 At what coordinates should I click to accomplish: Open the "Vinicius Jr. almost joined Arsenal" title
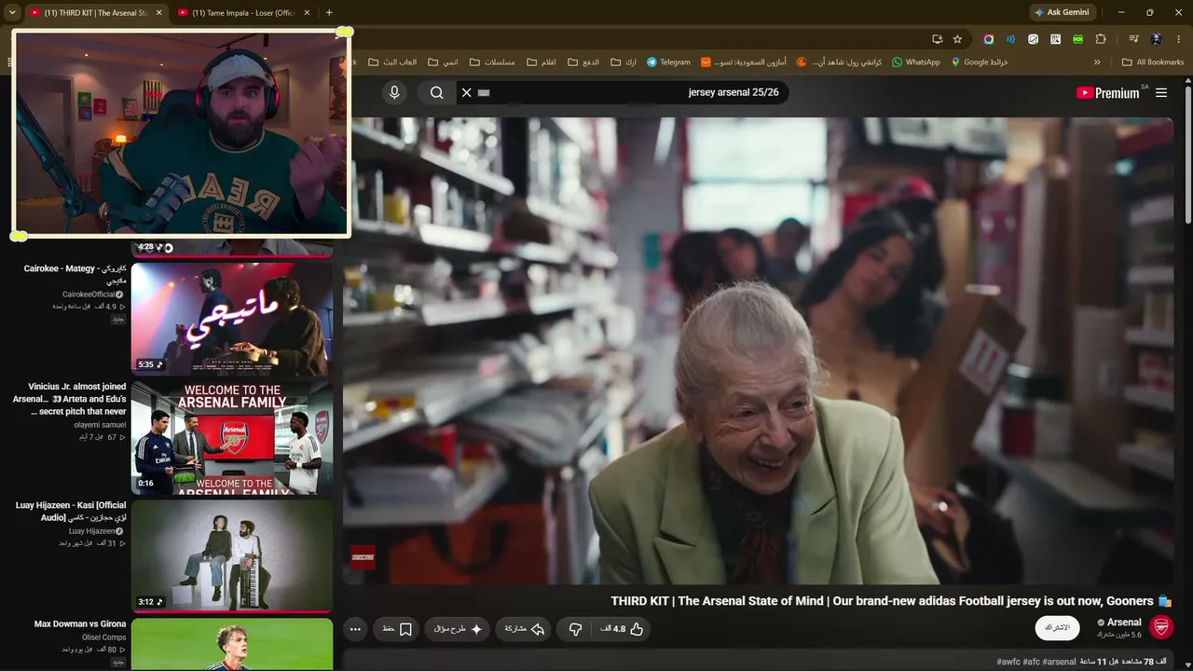click(69, 399)
